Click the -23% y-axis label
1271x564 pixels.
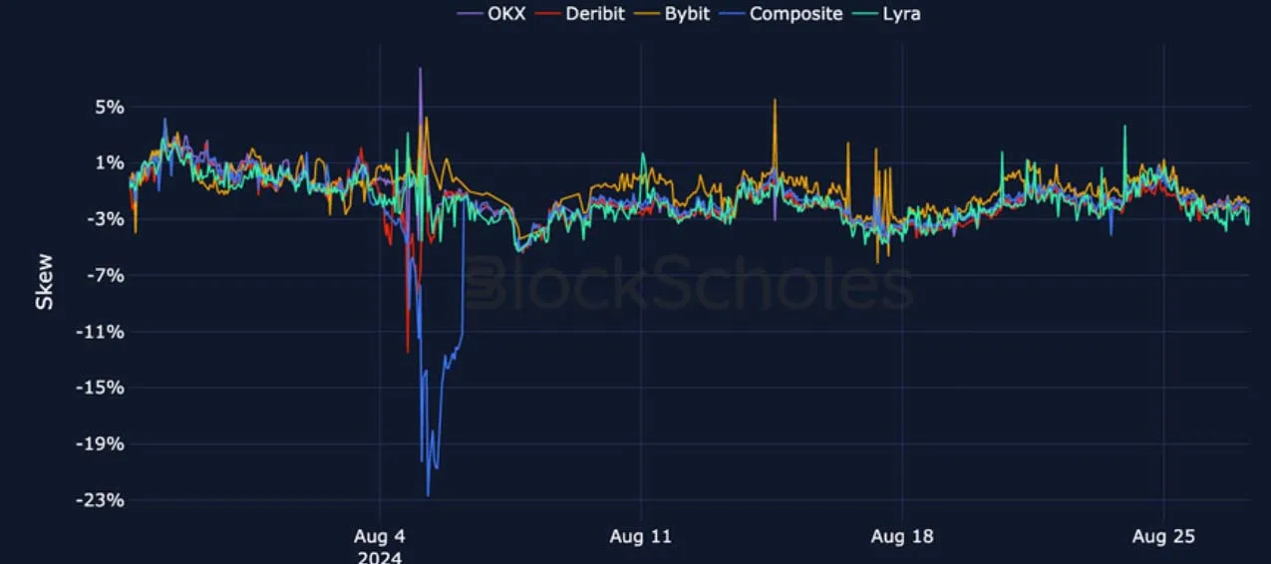point(103,500)
